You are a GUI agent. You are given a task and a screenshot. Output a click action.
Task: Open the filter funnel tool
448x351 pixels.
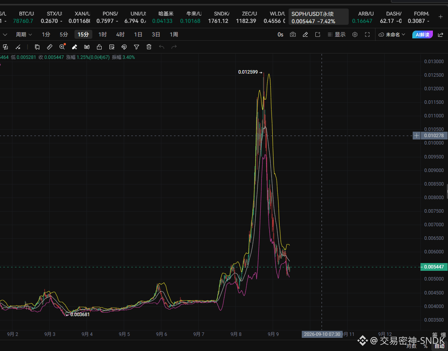pyautogui.click(x=137, y=47)
